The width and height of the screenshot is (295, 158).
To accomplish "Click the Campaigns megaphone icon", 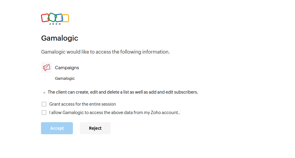I will coord(46,67).
